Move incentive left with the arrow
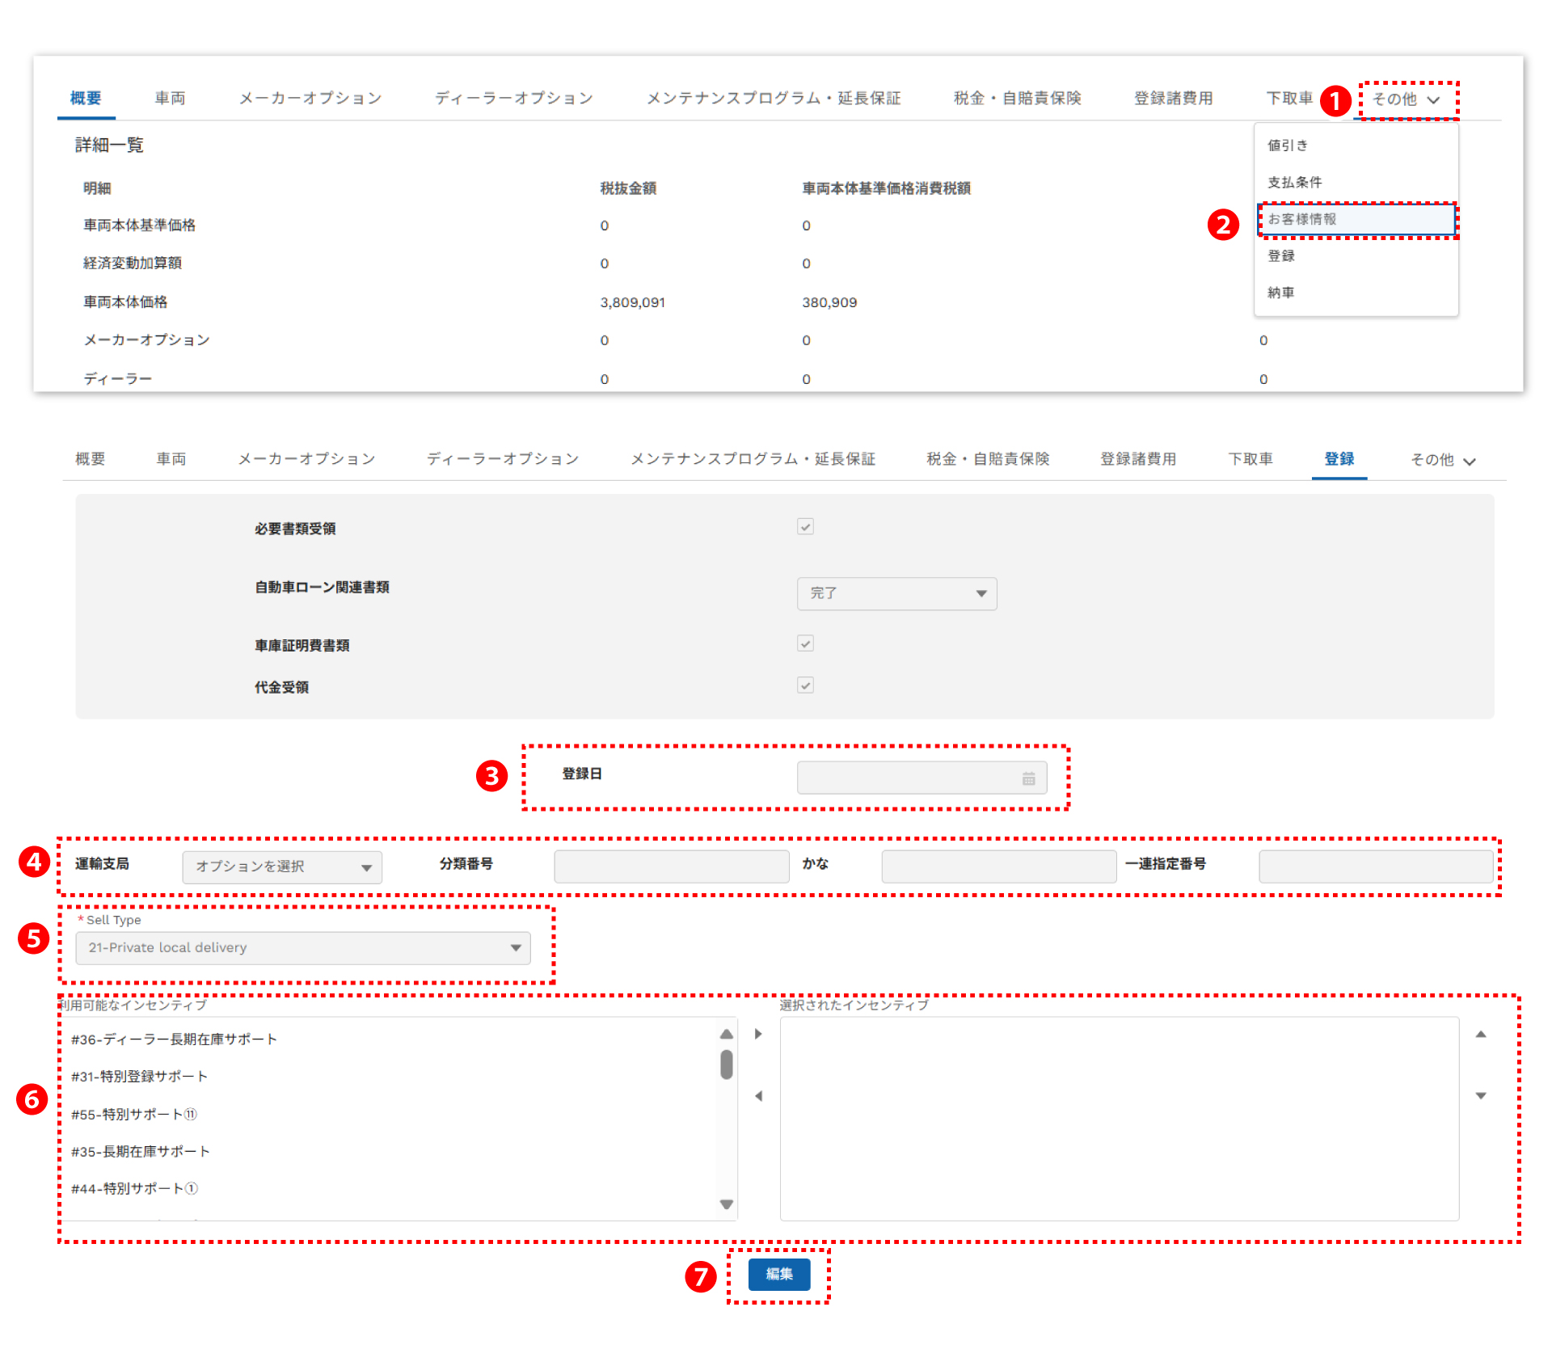 758,1096
